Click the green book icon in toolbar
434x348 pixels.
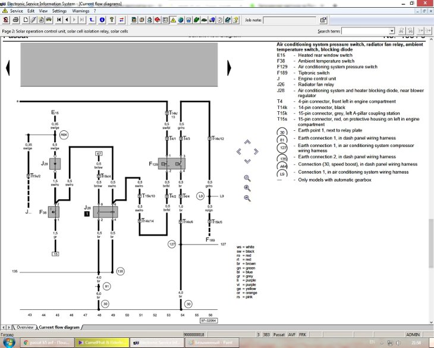pyautogui.click(x=196, y=20)
